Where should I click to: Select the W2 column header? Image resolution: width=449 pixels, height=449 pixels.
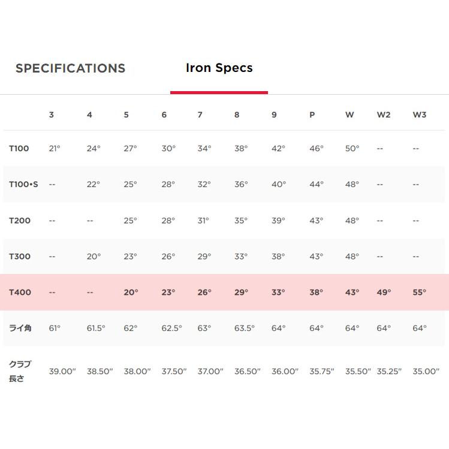(x=383, y=114)
